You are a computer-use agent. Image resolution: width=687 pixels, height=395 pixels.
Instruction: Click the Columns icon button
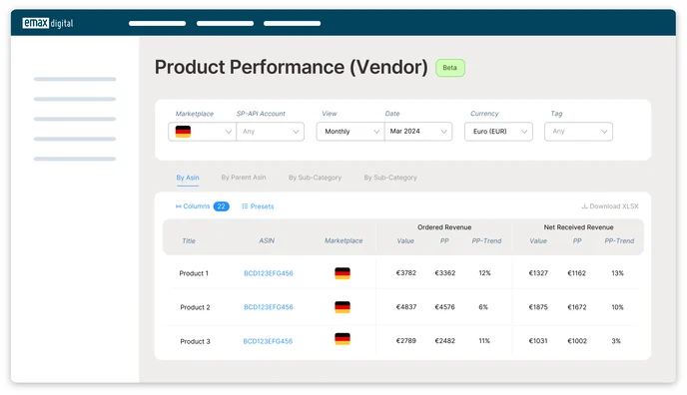pyautogui.click(x=179, y=206)
